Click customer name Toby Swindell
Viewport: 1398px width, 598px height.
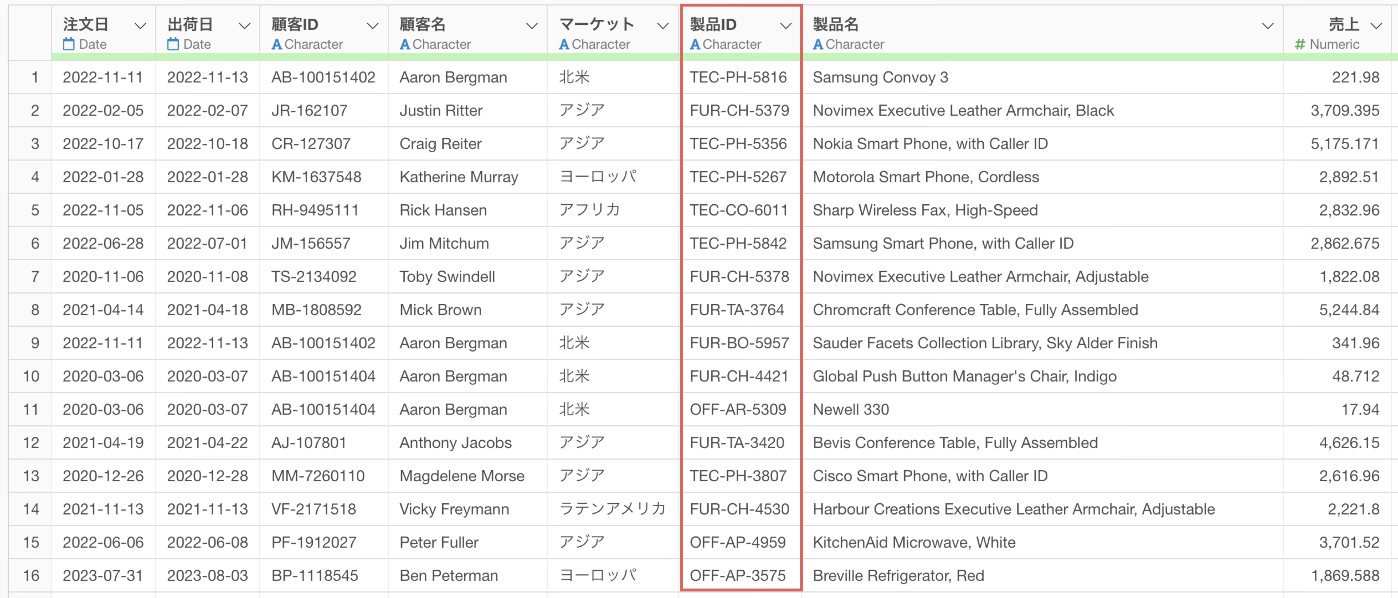447,277
